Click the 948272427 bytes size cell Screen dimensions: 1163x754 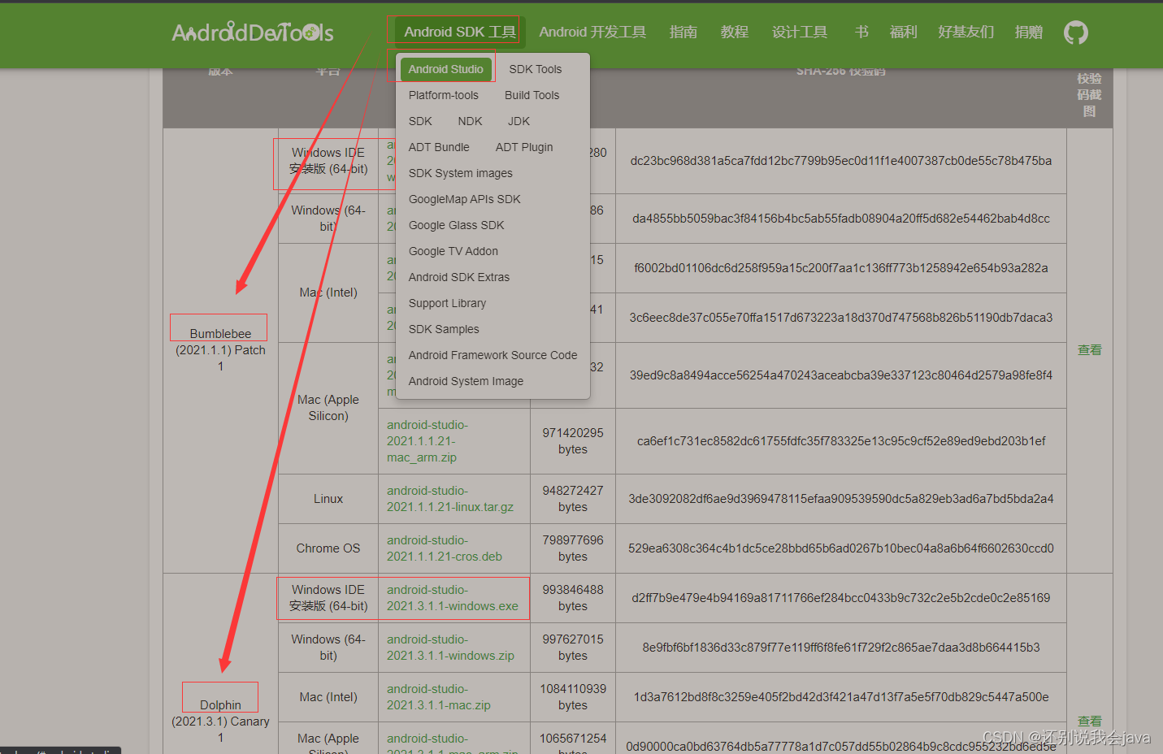pyautogui.click(x=573, y=499)
